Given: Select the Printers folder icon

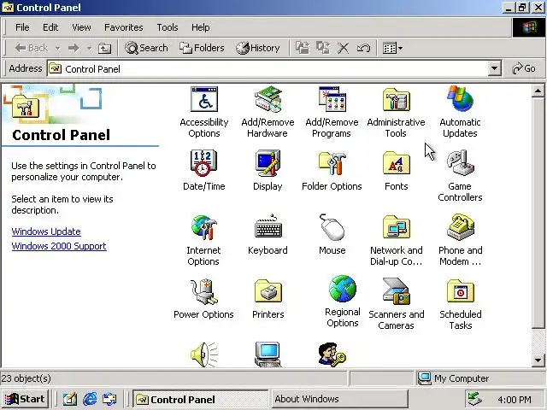Looking at the screenshot, I should click(268, 291).
